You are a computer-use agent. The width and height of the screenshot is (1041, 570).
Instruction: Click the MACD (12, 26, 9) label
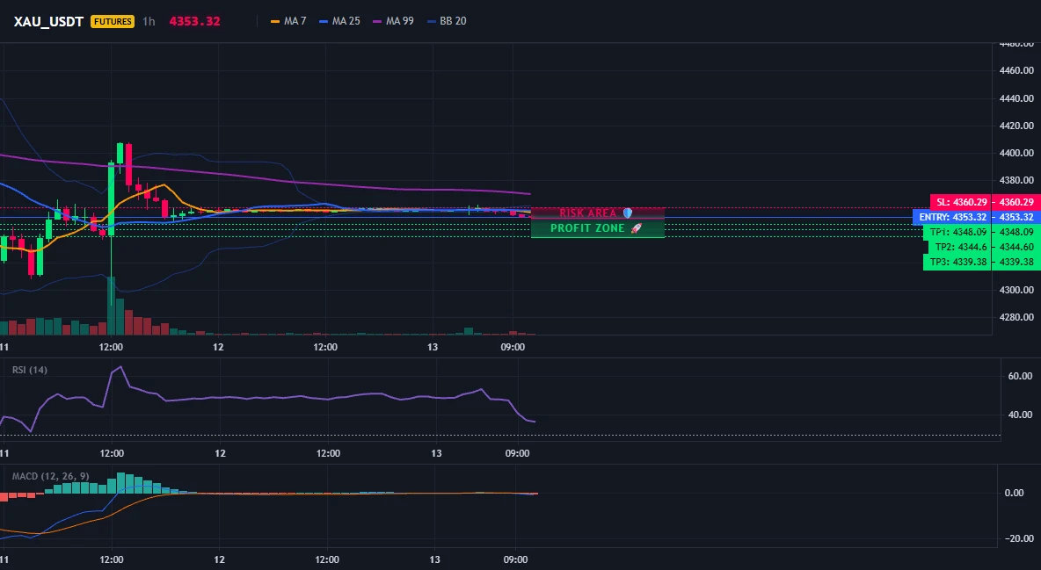50,476
